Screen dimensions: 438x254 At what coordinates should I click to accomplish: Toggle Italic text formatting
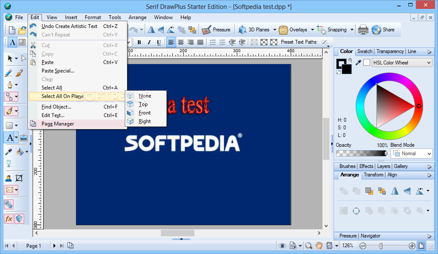tap(149, 42)
